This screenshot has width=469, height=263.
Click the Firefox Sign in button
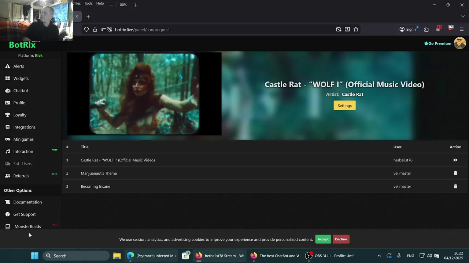click(x=409, y=30)
